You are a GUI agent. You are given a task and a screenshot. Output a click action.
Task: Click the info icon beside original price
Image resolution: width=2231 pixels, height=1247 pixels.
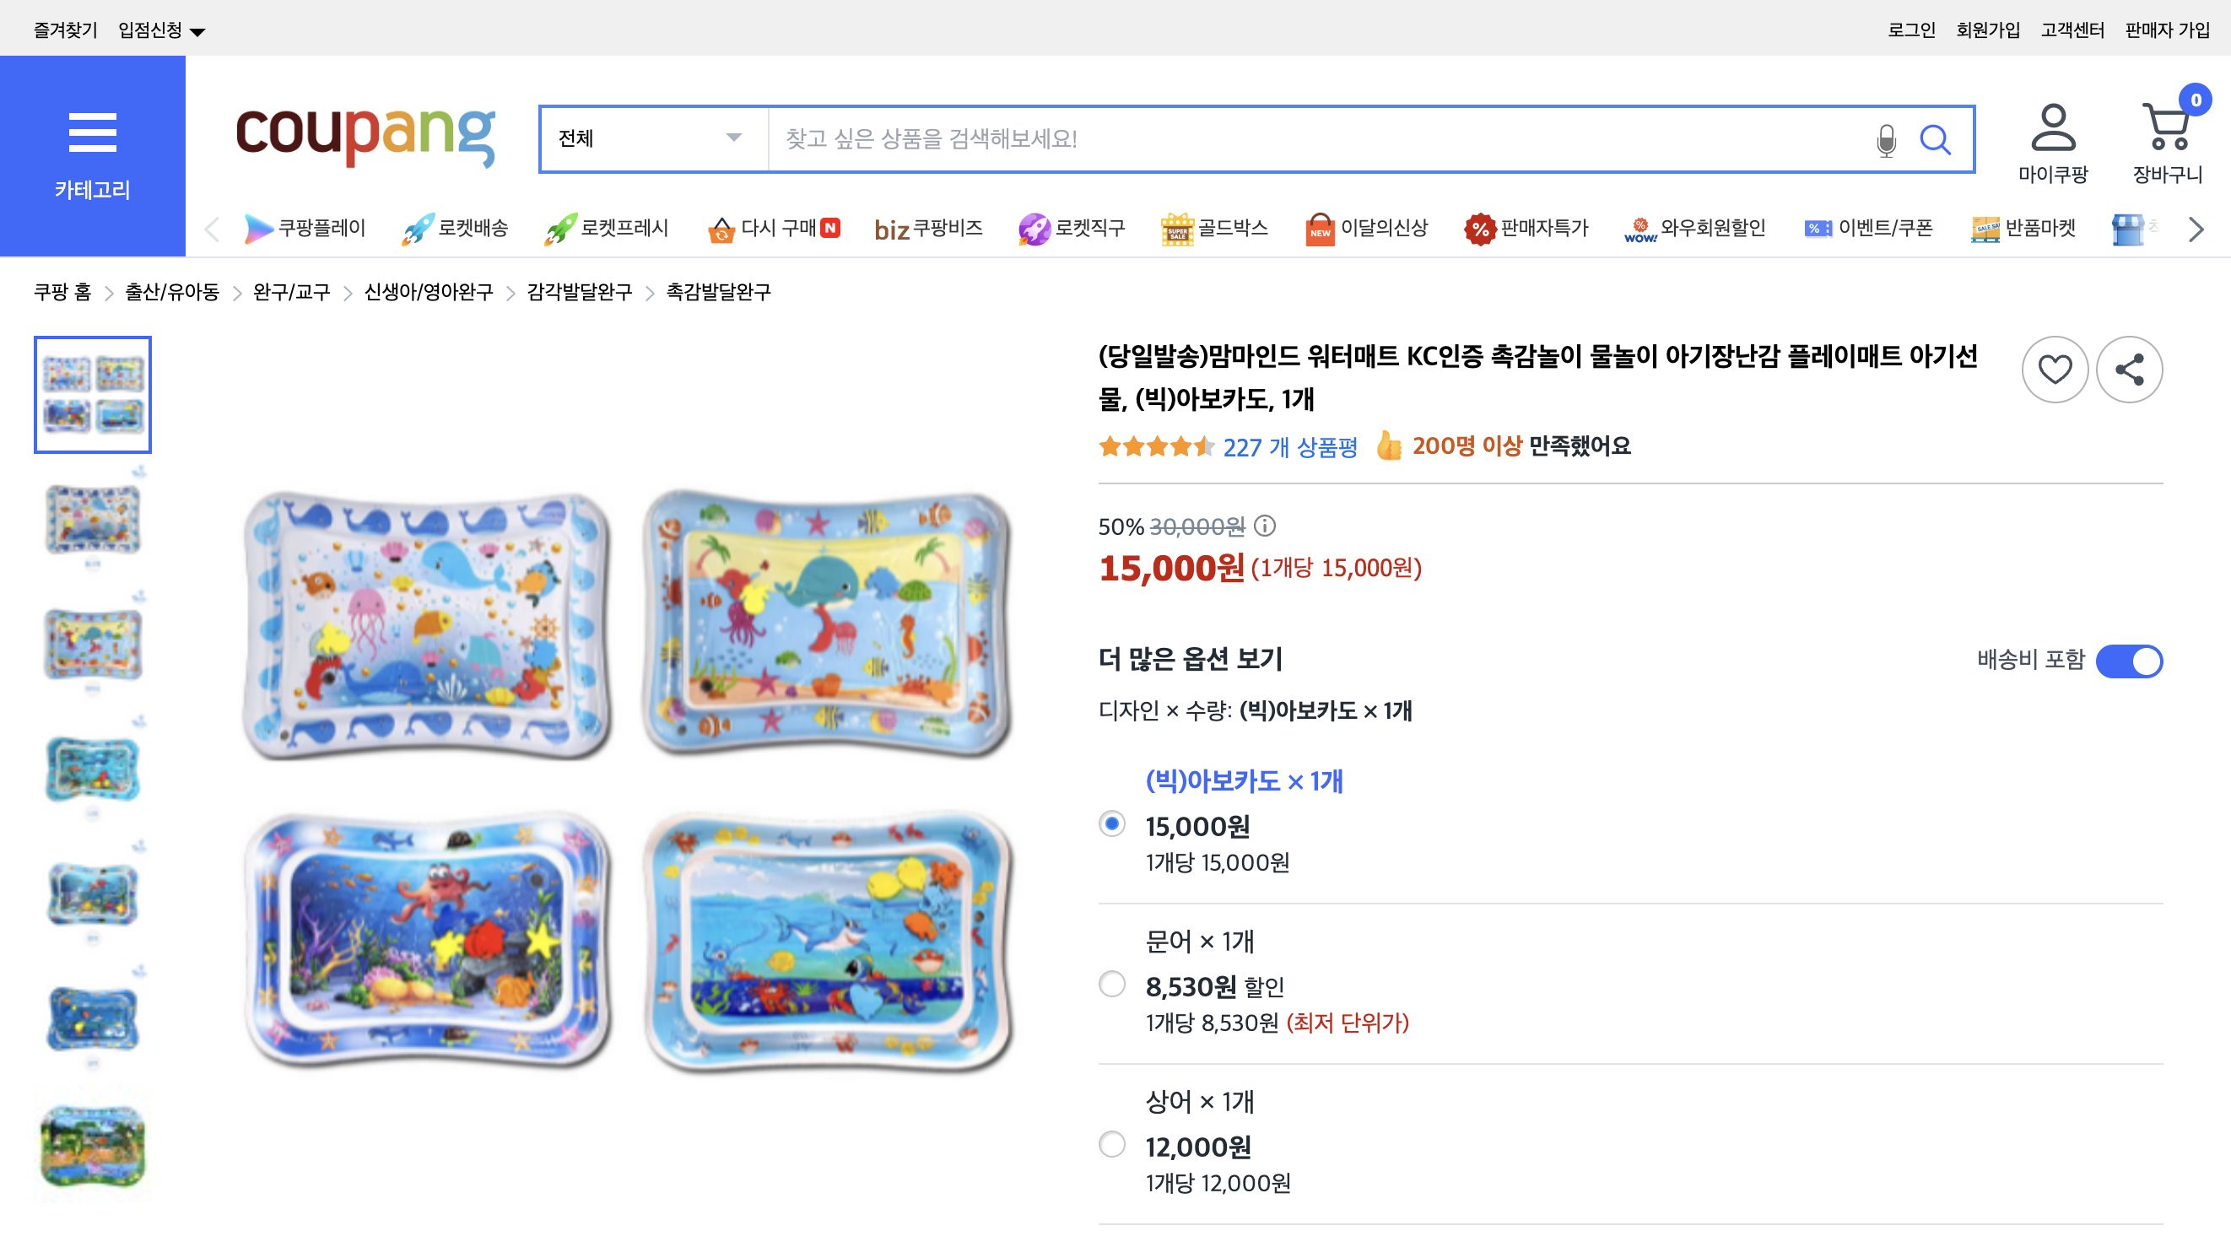(1265, 525)
